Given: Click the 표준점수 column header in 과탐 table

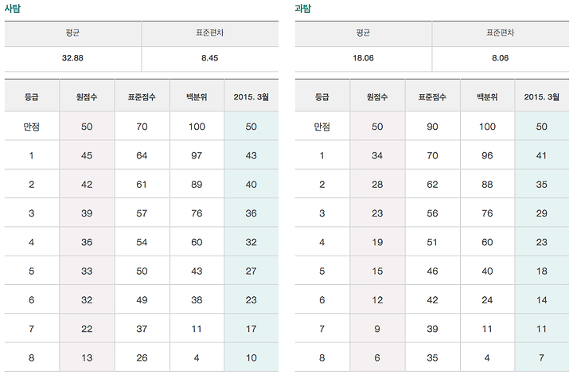Looking at the screenshot, I should point(432,97).
